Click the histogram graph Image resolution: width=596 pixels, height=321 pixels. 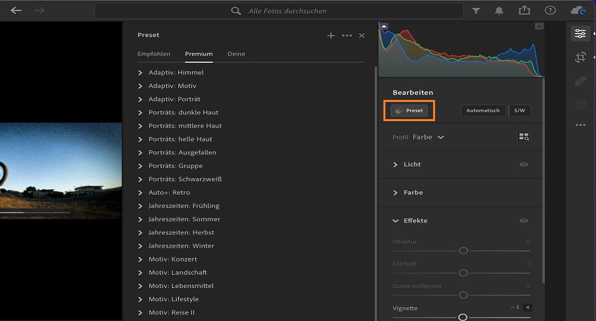(462, 50)
